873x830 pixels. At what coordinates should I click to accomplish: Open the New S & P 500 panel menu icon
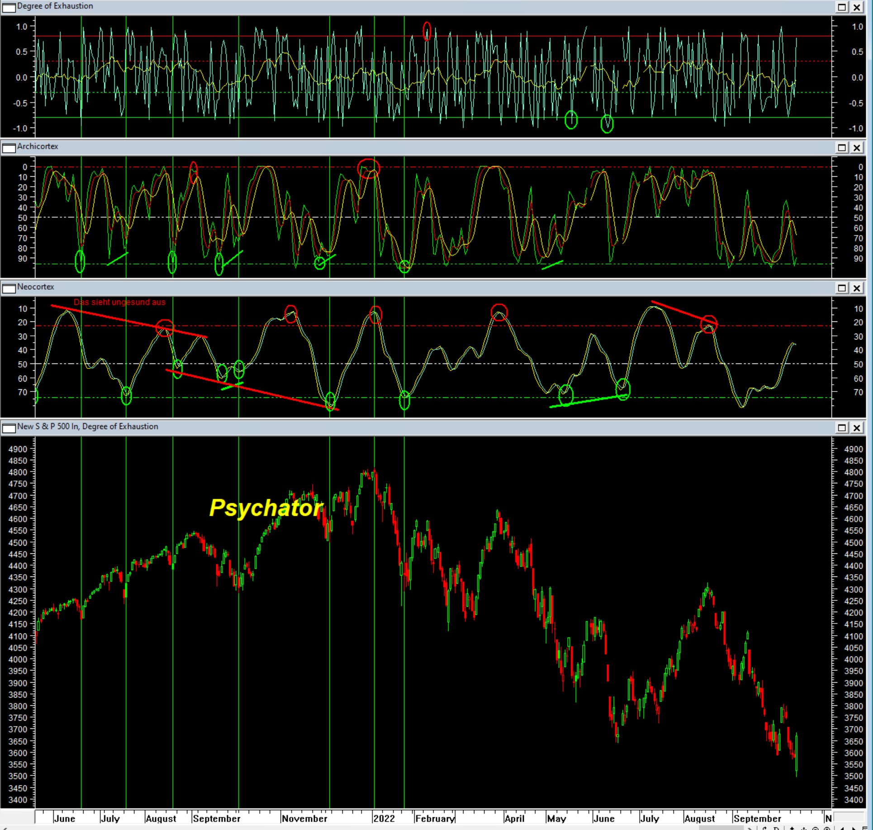(9, 428)
